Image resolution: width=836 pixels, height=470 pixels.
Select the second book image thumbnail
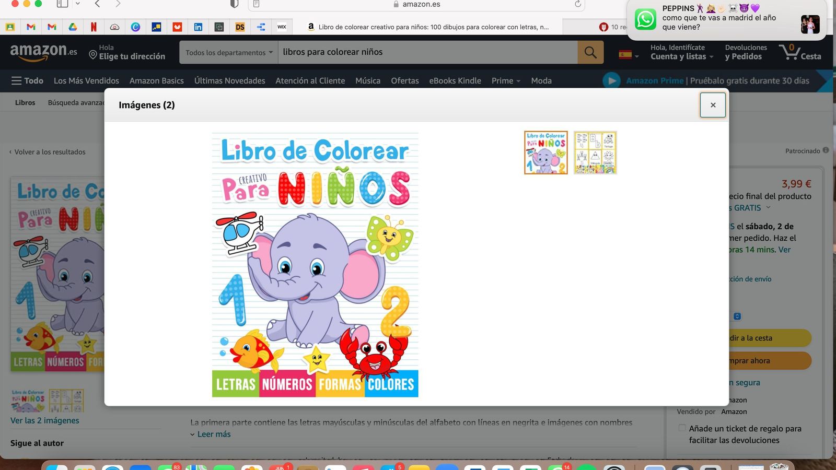[595, 152]
